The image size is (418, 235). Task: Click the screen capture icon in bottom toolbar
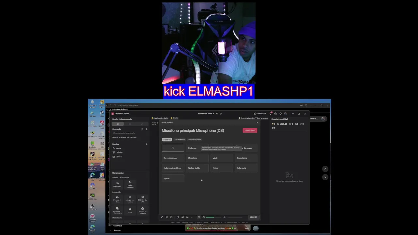pyautogui.click(x=167, y=217)
